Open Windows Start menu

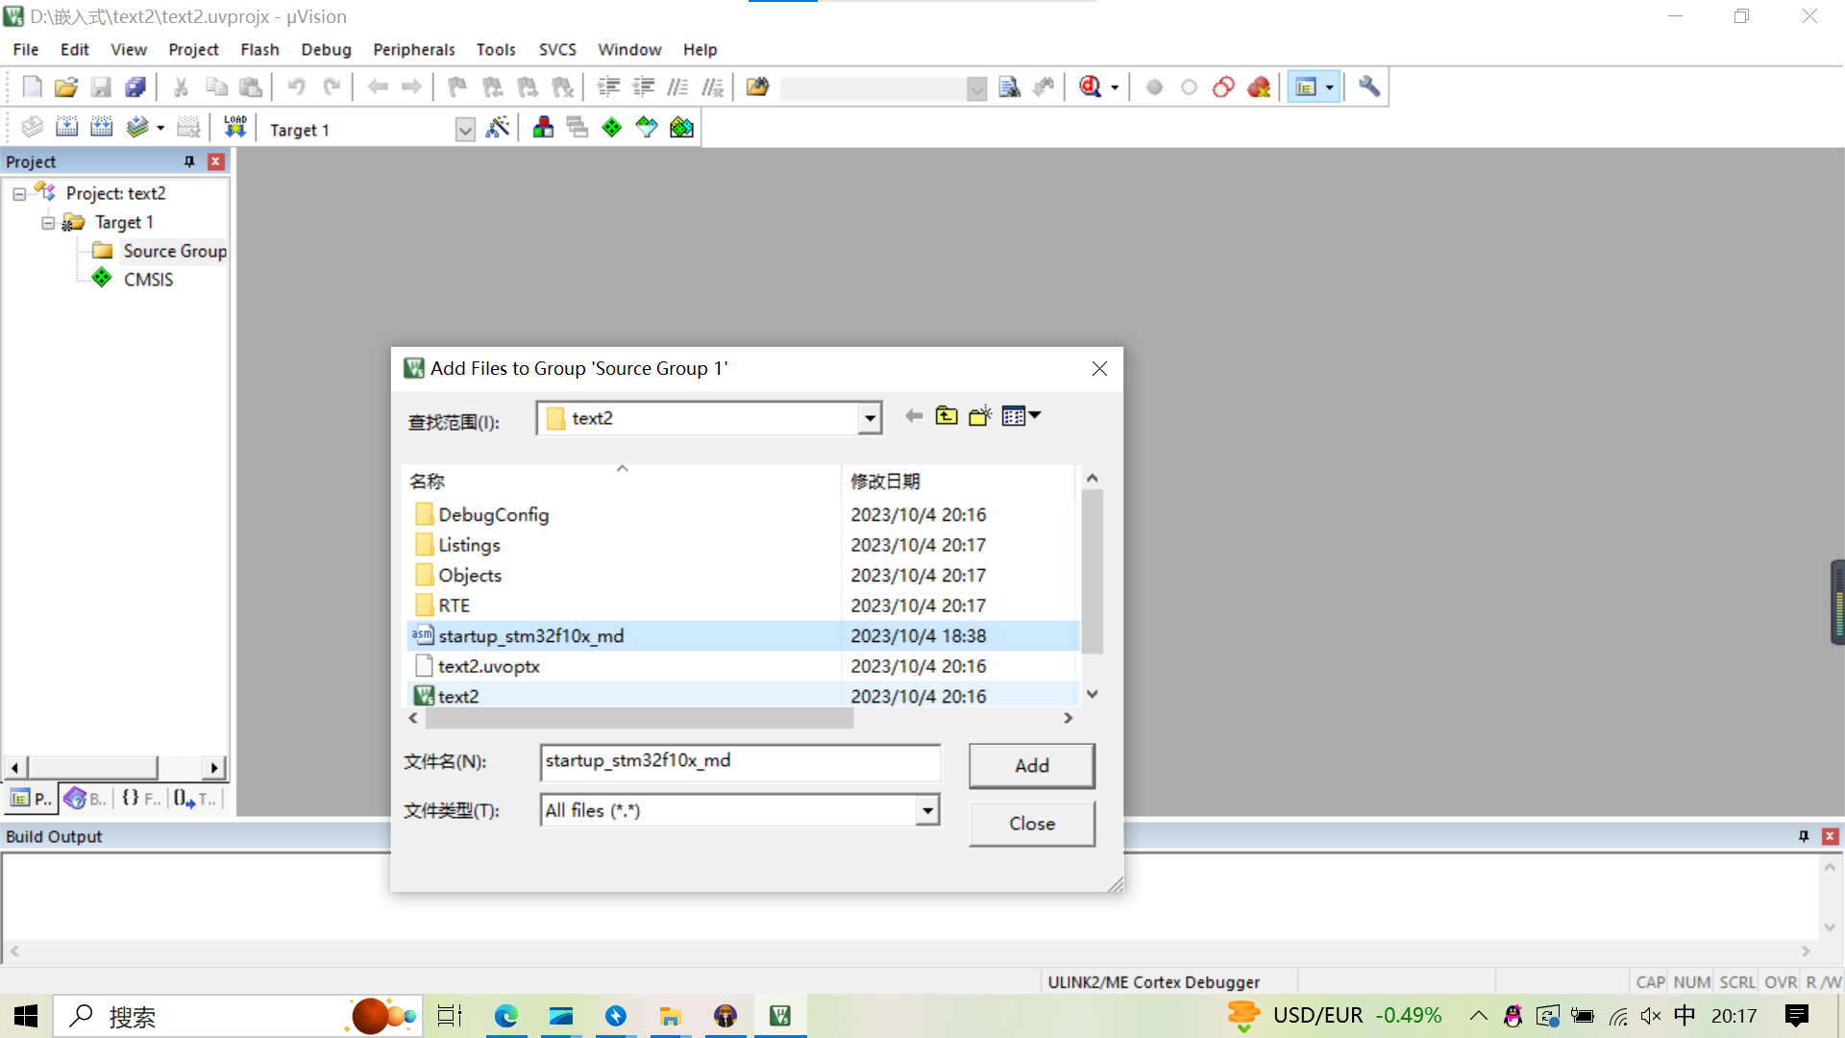pyautogui.click(x=26, y=1016)
